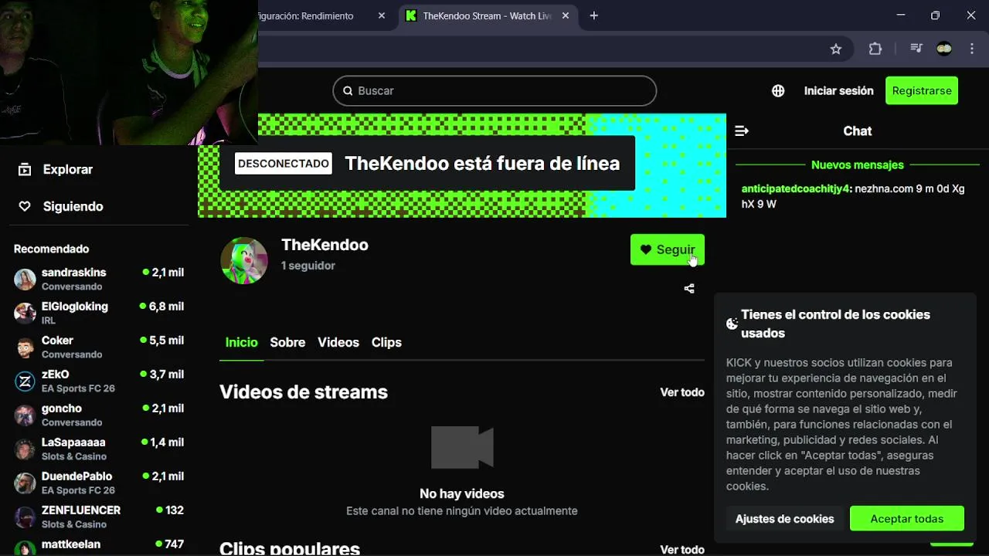Click the heart icon beside Siguiendo

pos(25,206)
